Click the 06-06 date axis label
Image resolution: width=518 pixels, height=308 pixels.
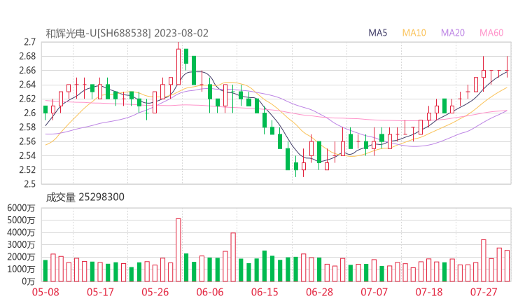[x=210, y=292]
